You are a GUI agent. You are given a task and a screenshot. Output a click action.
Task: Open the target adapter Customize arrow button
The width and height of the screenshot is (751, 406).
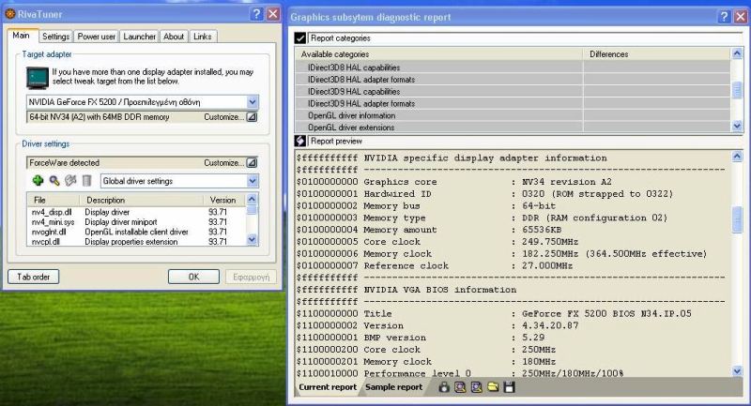[x=252, y=116]
